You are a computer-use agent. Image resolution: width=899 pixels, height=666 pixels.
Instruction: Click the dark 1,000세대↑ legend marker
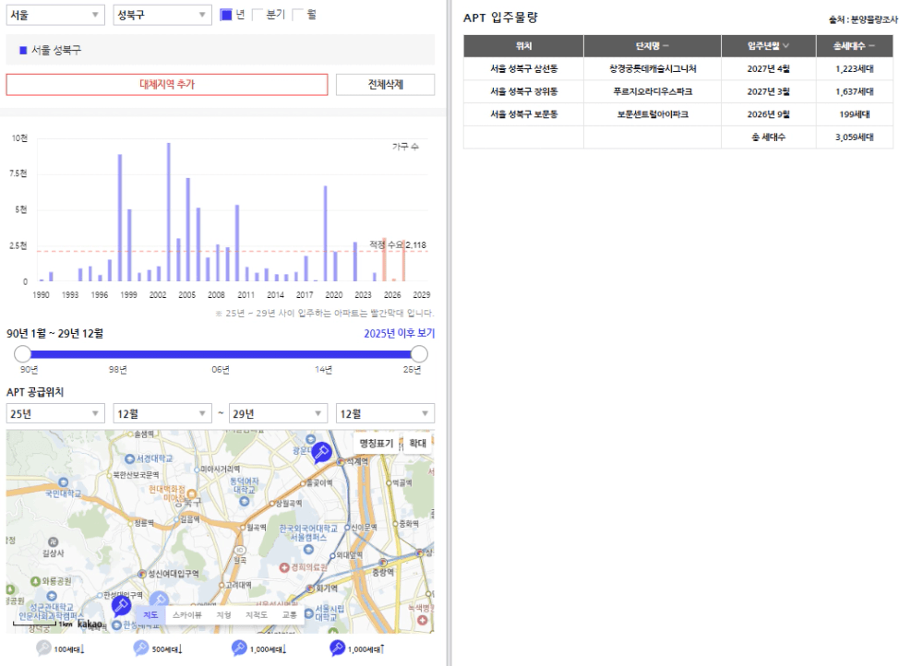(x=337, y=648)
